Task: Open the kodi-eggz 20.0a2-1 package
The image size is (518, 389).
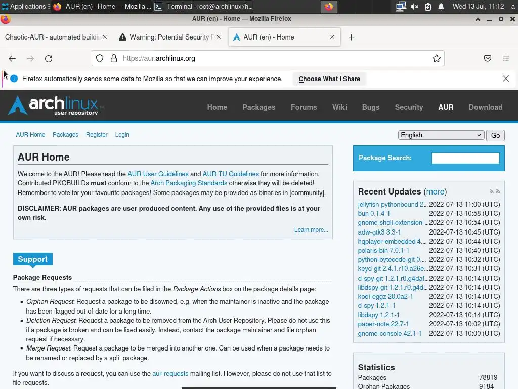Action: point(385,296)
